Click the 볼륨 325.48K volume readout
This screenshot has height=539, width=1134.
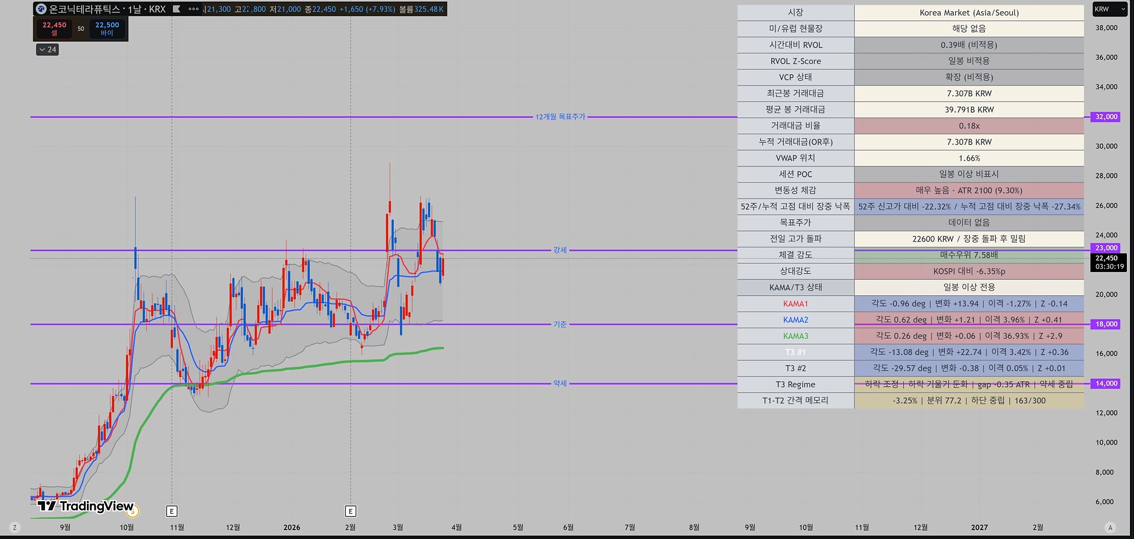pos(421,9)
